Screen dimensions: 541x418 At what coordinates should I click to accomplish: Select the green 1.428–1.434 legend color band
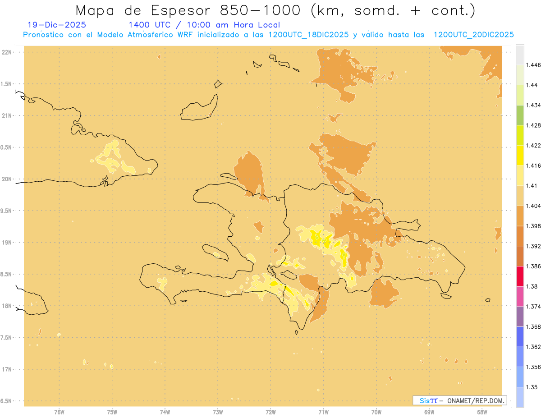coord(520,115)
